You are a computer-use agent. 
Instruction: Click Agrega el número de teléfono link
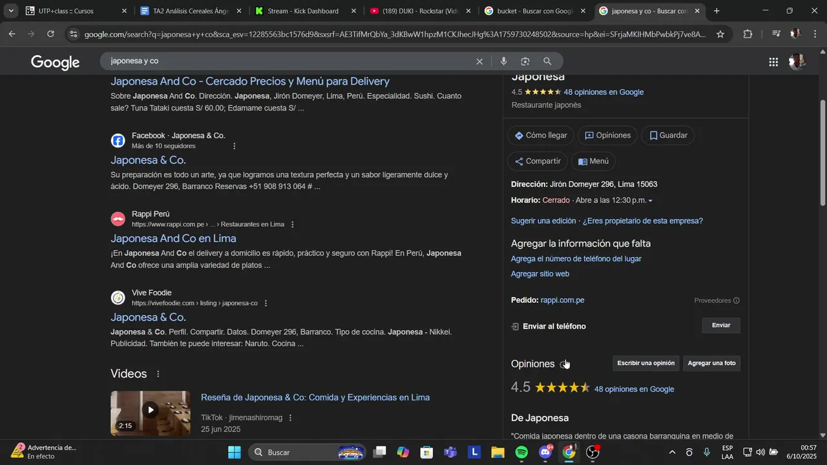(x=576, y=259)
